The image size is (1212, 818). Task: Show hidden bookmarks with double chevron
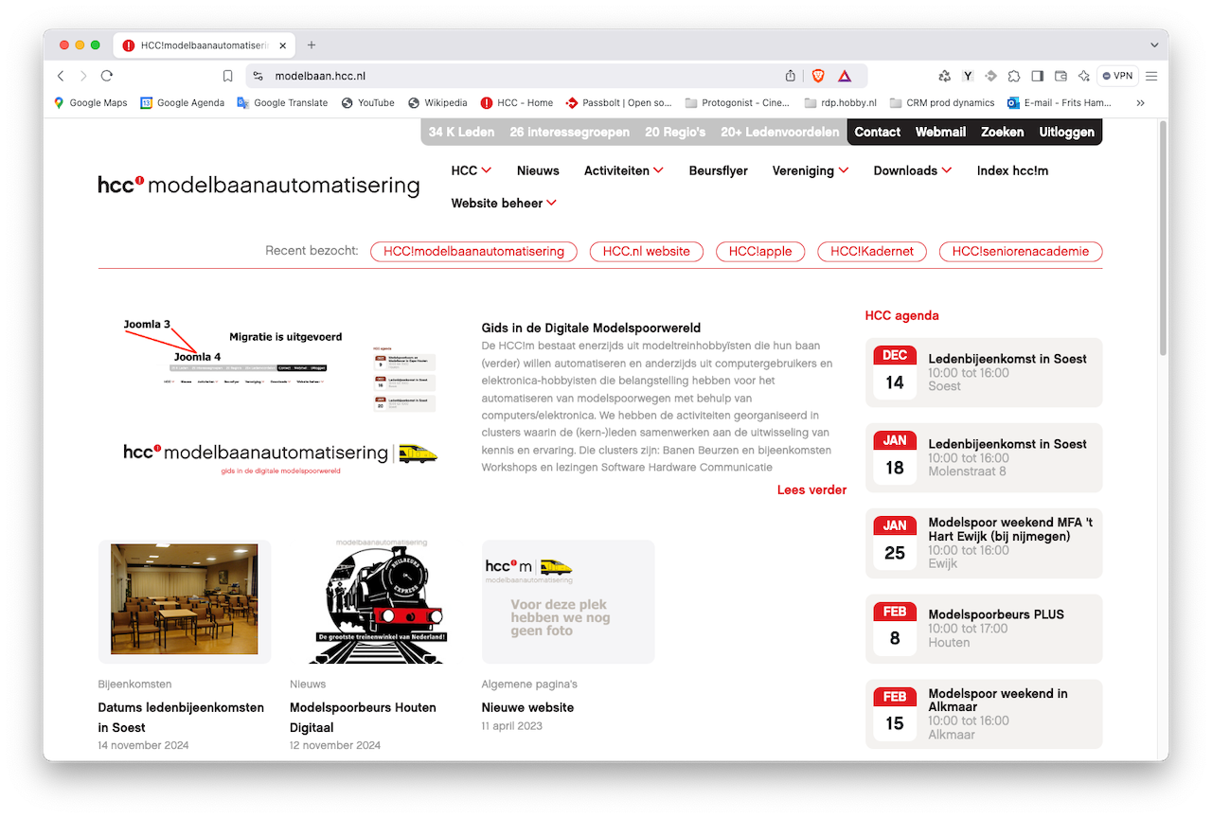click(1140, 102)
